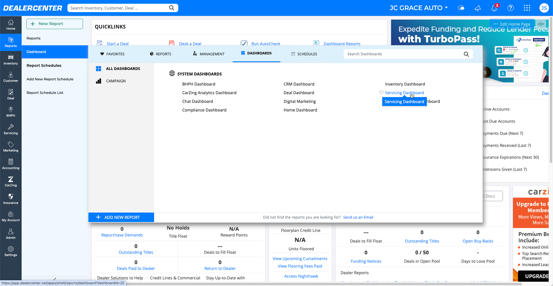
Task: Open Compliance Dashboard
Action: (x=204, y=110)
